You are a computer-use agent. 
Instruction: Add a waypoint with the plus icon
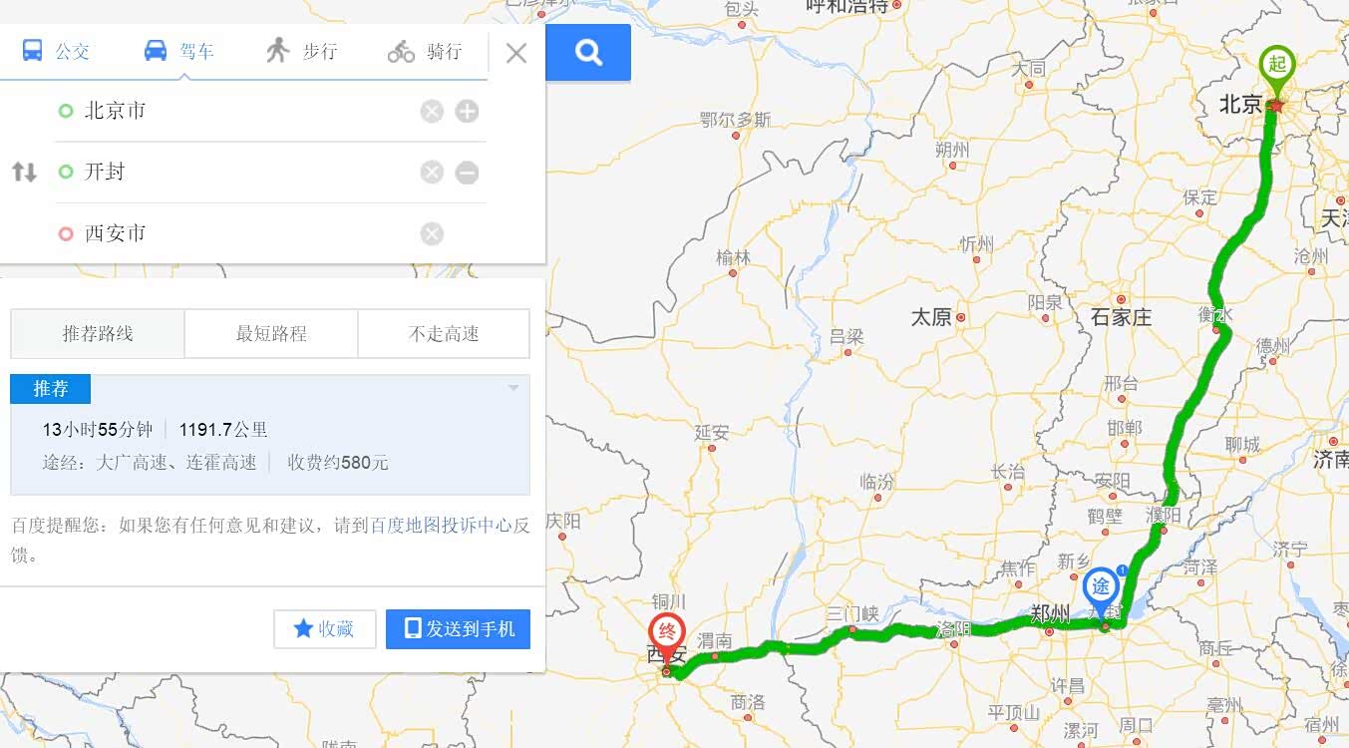click(467, 111)
